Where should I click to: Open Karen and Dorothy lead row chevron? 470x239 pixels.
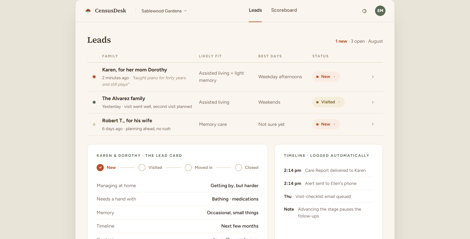(373, 77)
